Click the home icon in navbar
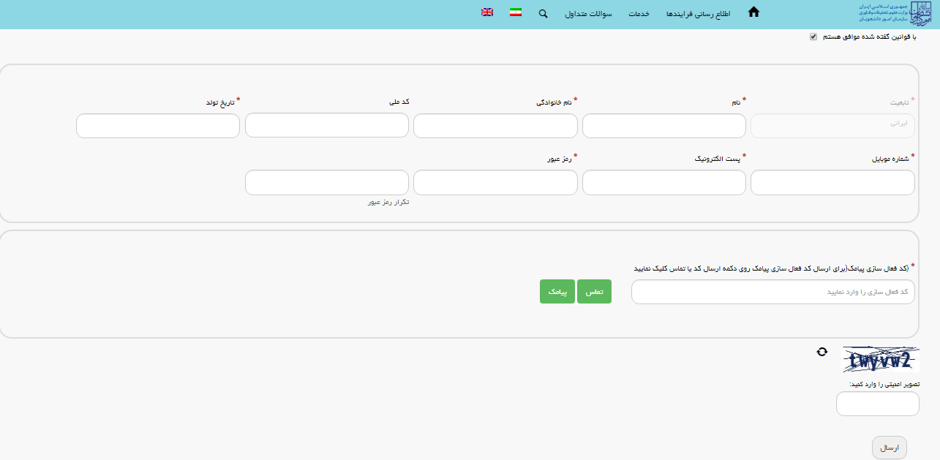Viewport: 940px width, 460px height. point(753,12)
